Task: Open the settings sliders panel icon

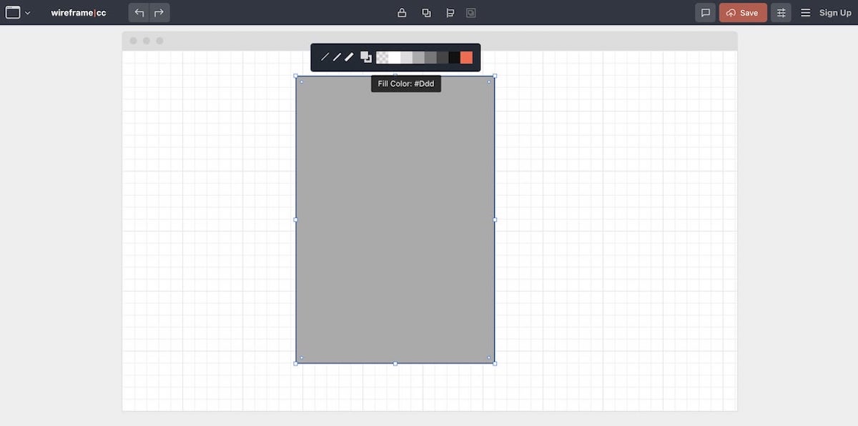Action: point(781,12)
